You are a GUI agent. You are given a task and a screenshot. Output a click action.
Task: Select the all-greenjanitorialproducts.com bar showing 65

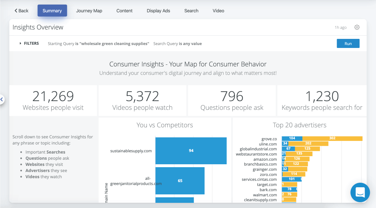click(180, 181)
